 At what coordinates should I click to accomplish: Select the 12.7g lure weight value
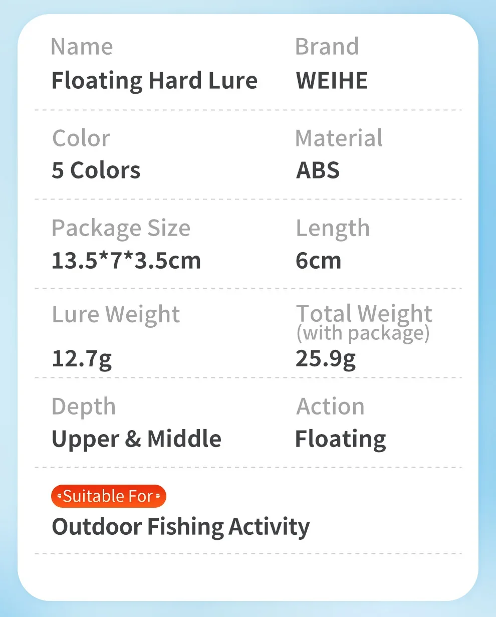point(82,358)
